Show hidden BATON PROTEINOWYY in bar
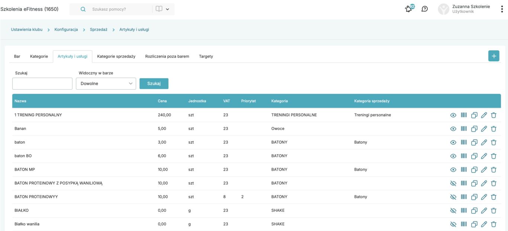The height and width of the screenshot is (231, 508). click(453, 197)
